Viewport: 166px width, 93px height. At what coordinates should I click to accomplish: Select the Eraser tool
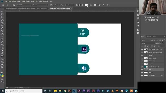pos(2,42)
